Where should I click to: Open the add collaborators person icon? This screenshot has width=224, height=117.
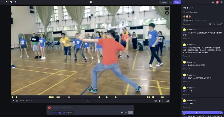click(x=213, y=2)
